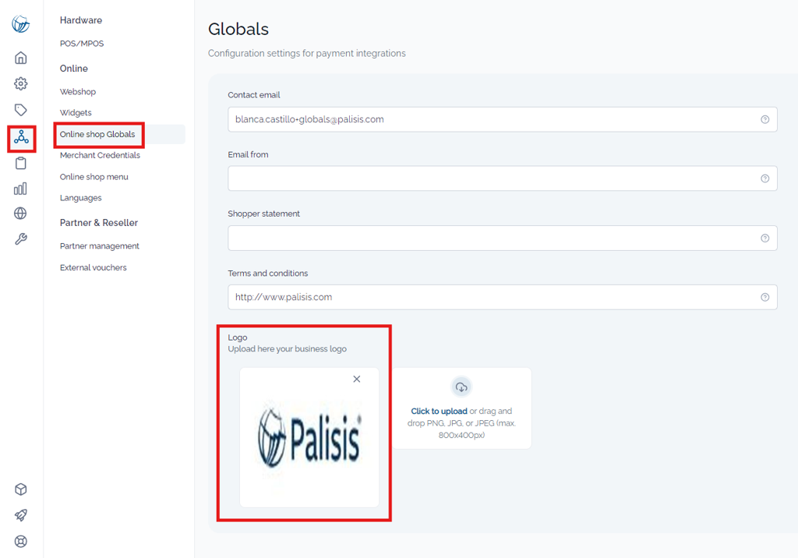Open the Webshop menu item
Image resolution: width=798 pixels, height=558 pixels.
(x=78, y=92)
